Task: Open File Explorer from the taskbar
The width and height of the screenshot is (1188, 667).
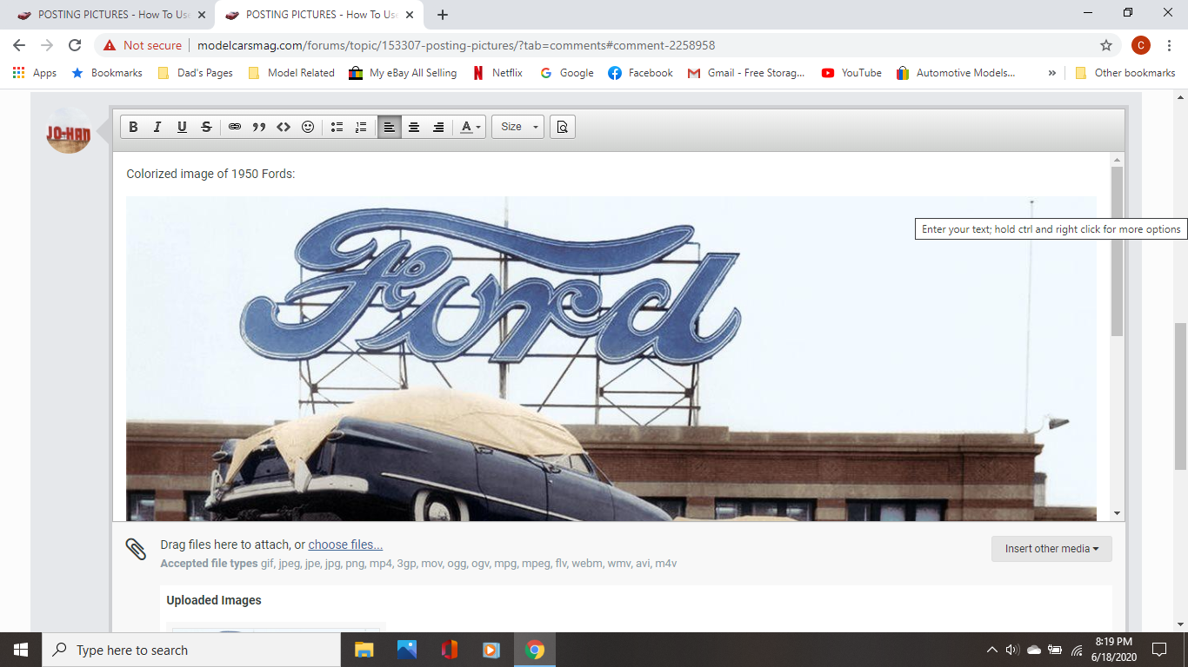Action: 364,650
